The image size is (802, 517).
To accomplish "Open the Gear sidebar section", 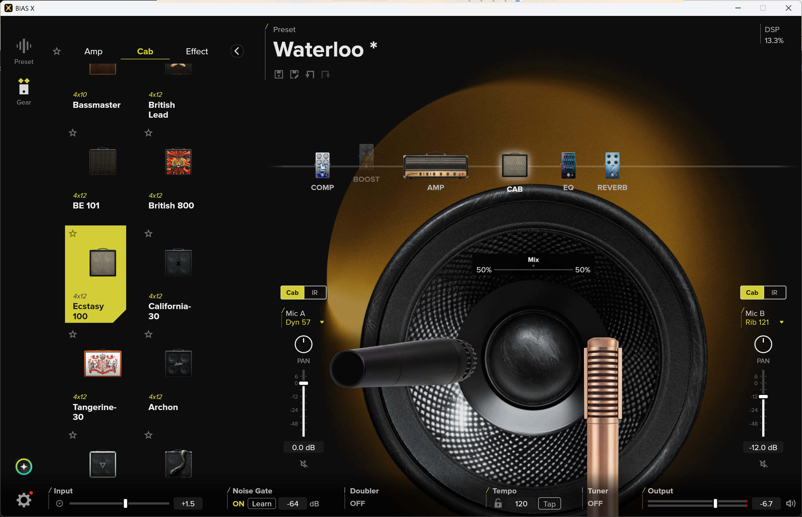I will (24, 92).
